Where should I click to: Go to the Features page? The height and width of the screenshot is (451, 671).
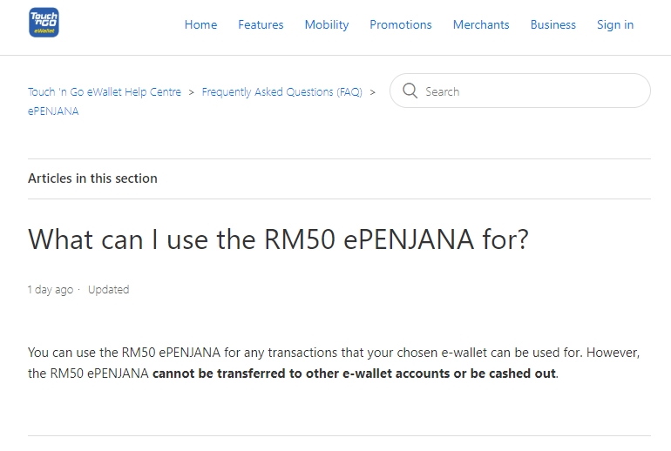coord(261,24)
